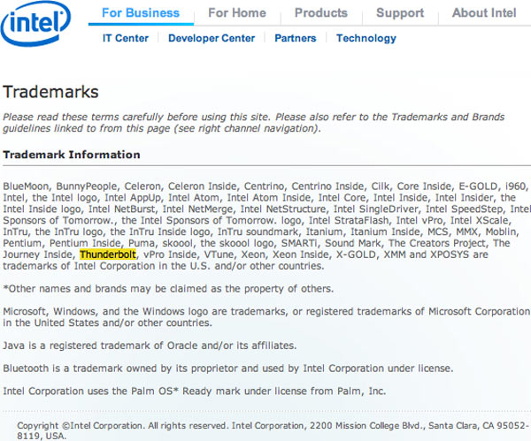Visit the Developer Center link

(212, 39)
